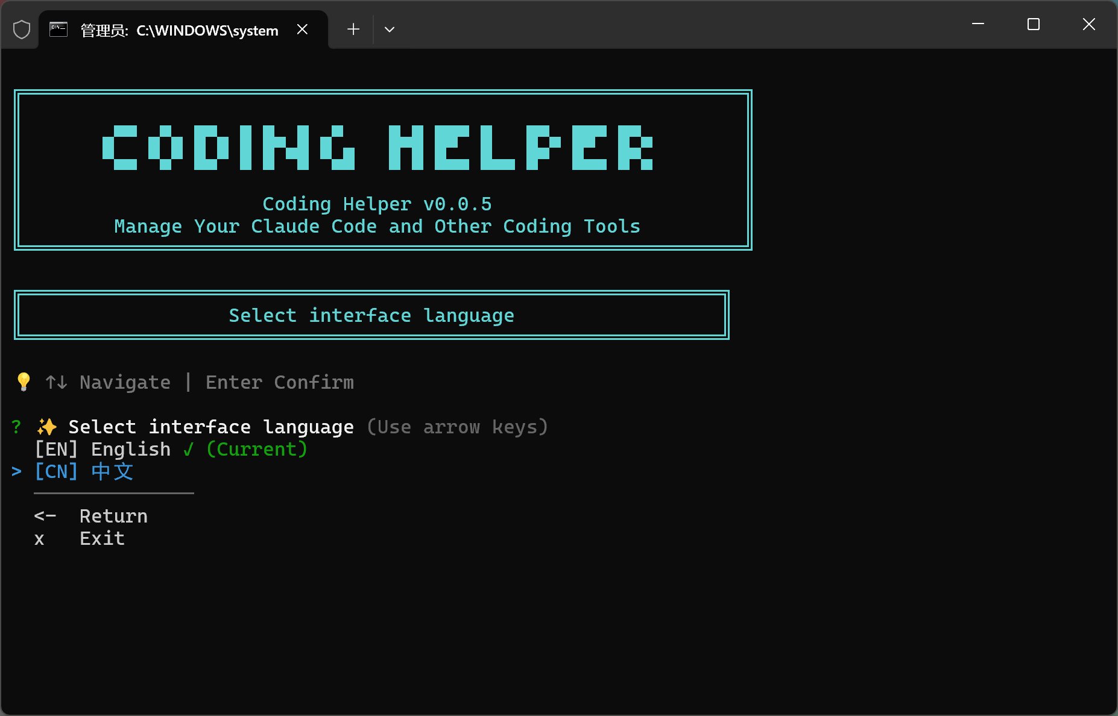Select the 管理员 C:\WINDOWS\system tab
The image size is (1118, 716).
[x=179, y=30]
